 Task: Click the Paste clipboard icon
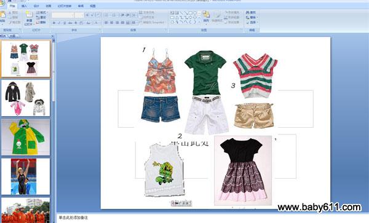tap(2, 15)
